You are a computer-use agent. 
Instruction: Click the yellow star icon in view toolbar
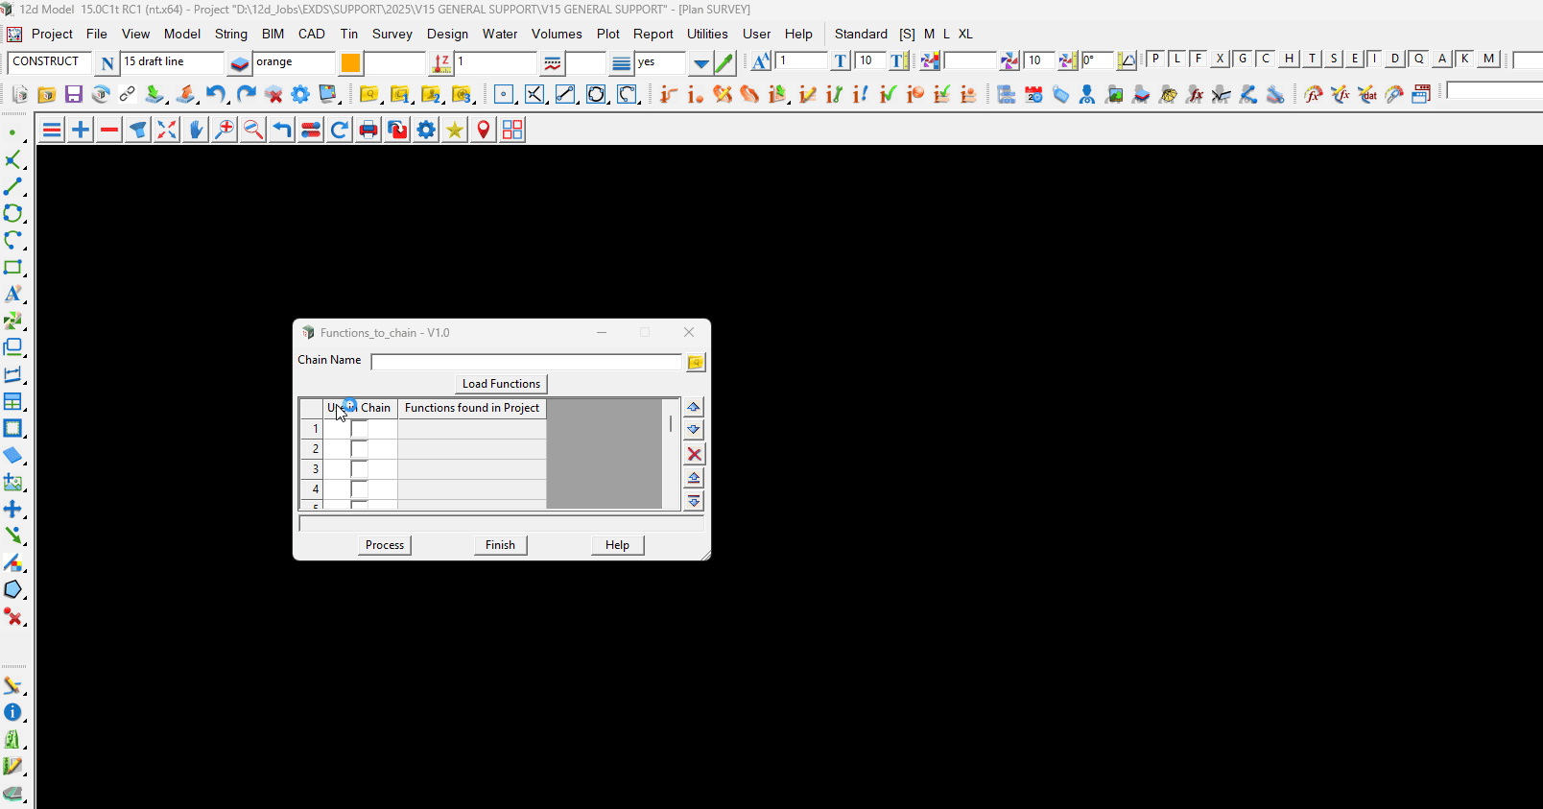455,130
